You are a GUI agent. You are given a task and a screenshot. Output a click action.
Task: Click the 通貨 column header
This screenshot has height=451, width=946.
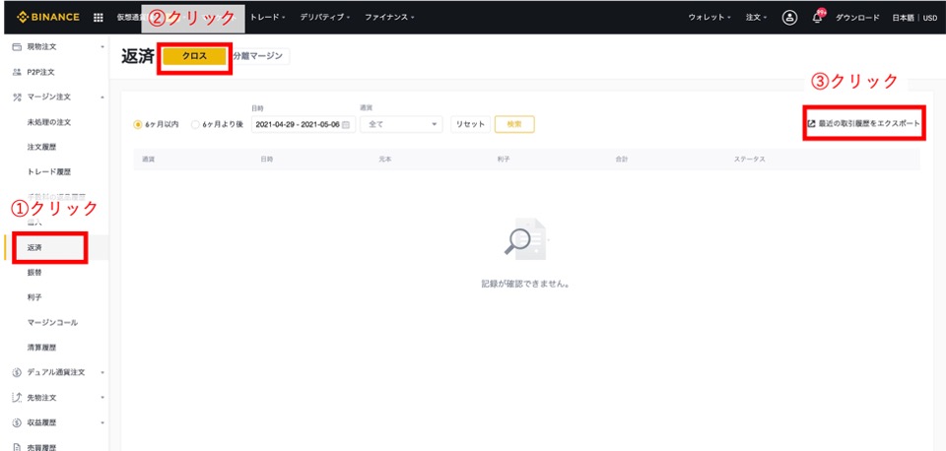tap(149, 160)
